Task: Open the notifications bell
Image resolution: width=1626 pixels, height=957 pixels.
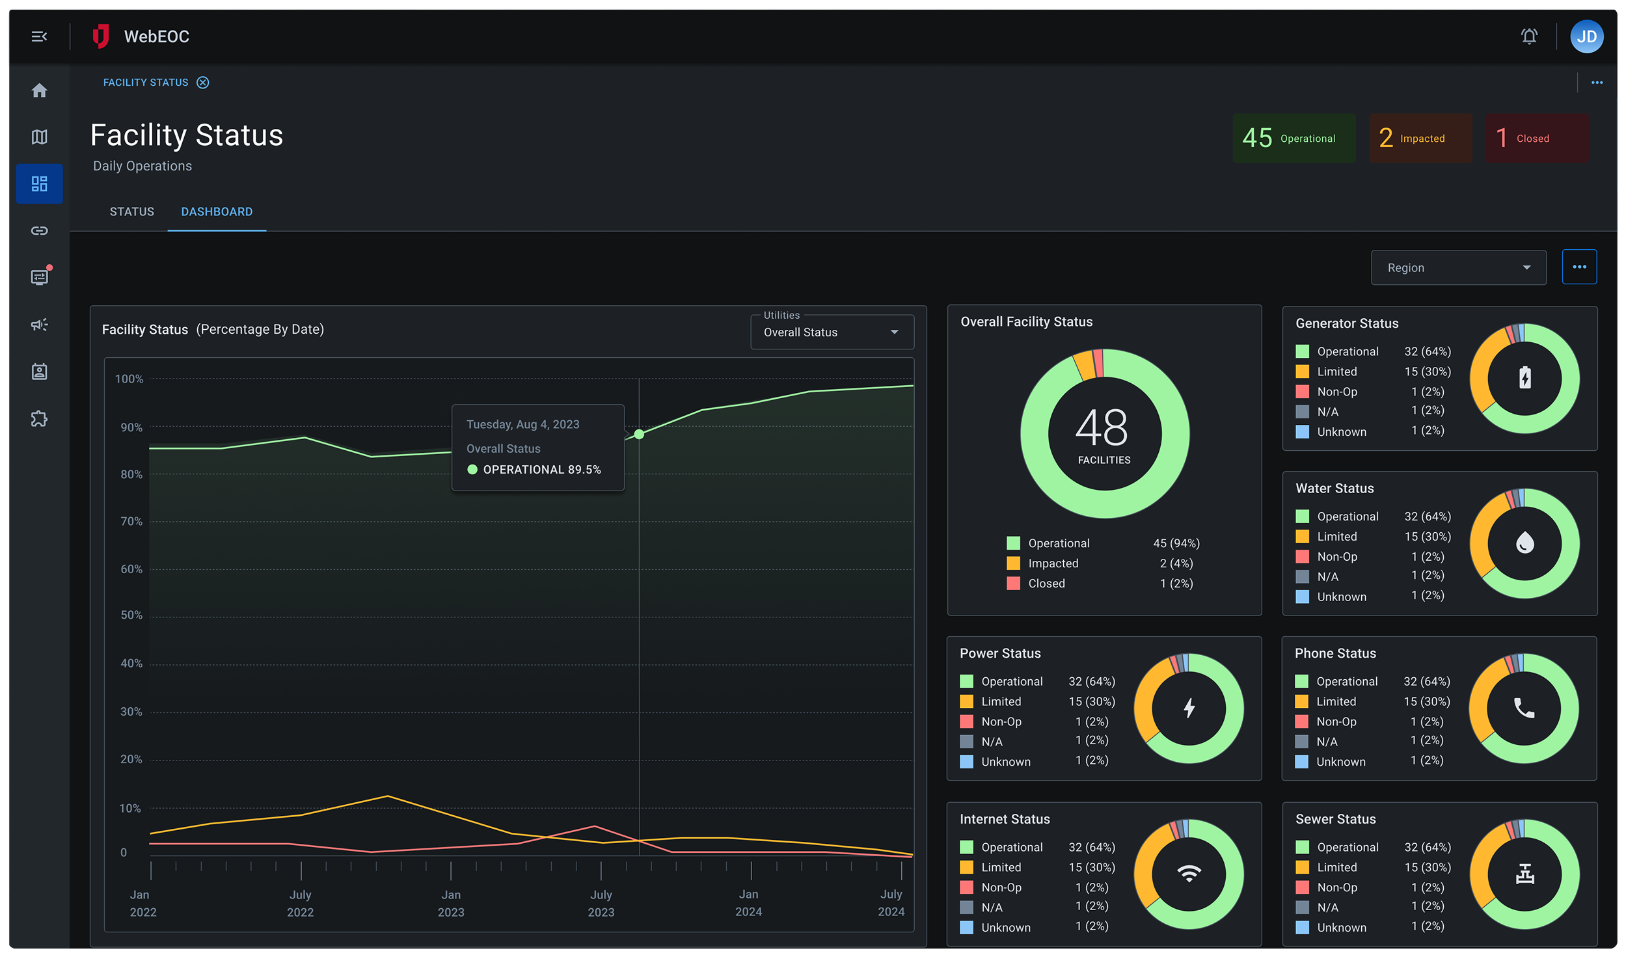Action: click(x=1528, y=36)
